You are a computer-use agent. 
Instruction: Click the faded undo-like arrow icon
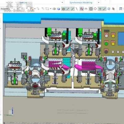[38, 9]
